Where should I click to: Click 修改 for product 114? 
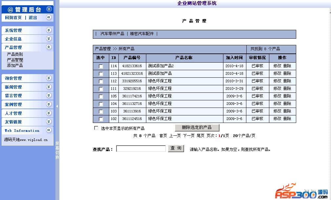pos(278,66)
